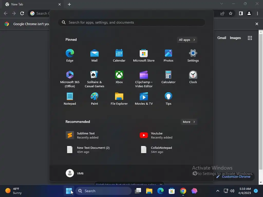Reload the Chrome page
Screen dimensions: 263x197
pos(22,13)
